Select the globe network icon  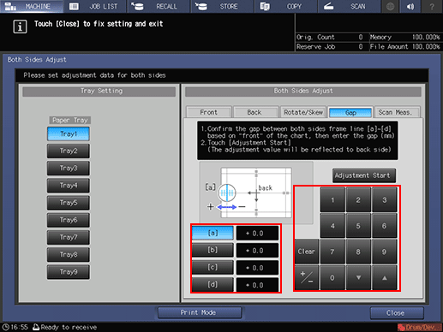tap(390, 6)
